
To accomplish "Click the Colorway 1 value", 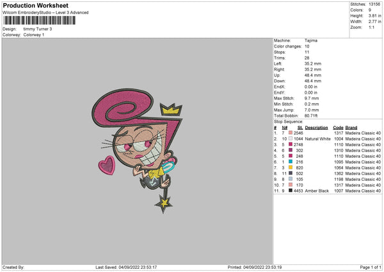I will point(36,34).
